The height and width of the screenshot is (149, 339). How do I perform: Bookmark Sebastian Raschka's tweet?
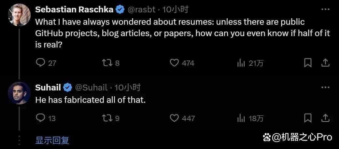click(x=308, y=63)
